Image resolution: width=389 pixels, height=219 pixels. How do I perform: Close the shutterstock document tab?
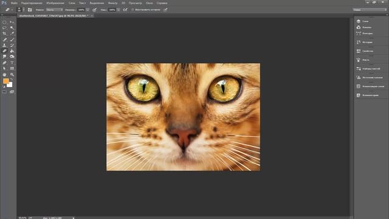coord(92,16)
